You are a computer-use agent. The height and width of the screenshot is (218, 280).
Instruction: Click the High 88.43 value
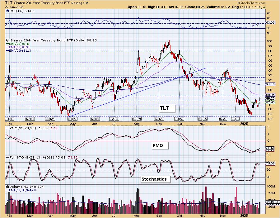click(x=156, y=7)
